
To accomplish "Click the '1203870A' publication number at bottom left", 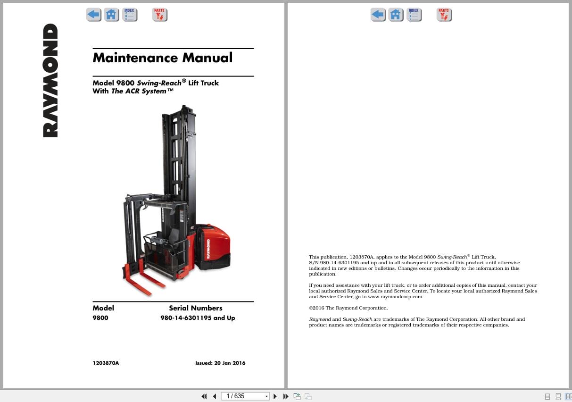I will [x=106, y=363].
